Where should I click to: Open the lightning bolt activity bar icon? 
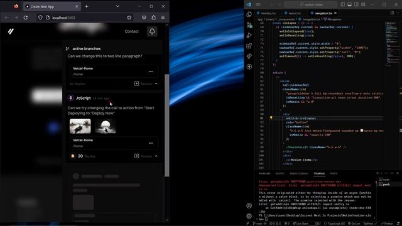249,67
